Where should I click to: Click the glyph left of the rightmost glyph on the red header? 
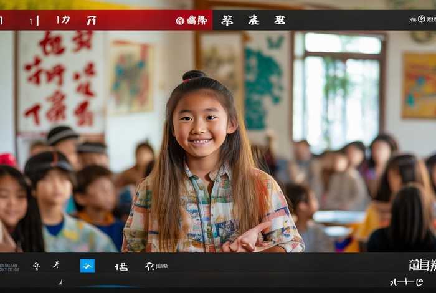tap(63, 20)
